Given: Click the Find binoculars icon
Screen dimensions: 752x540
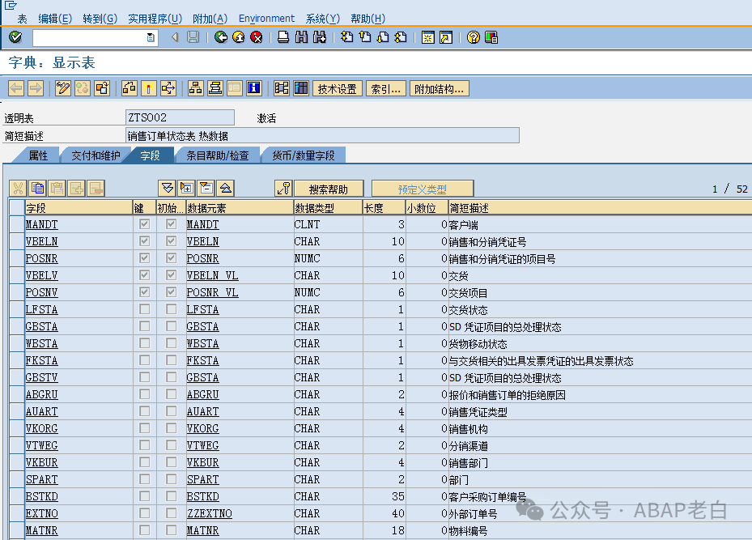Looking at the screenshot, I should pos(301,37).
